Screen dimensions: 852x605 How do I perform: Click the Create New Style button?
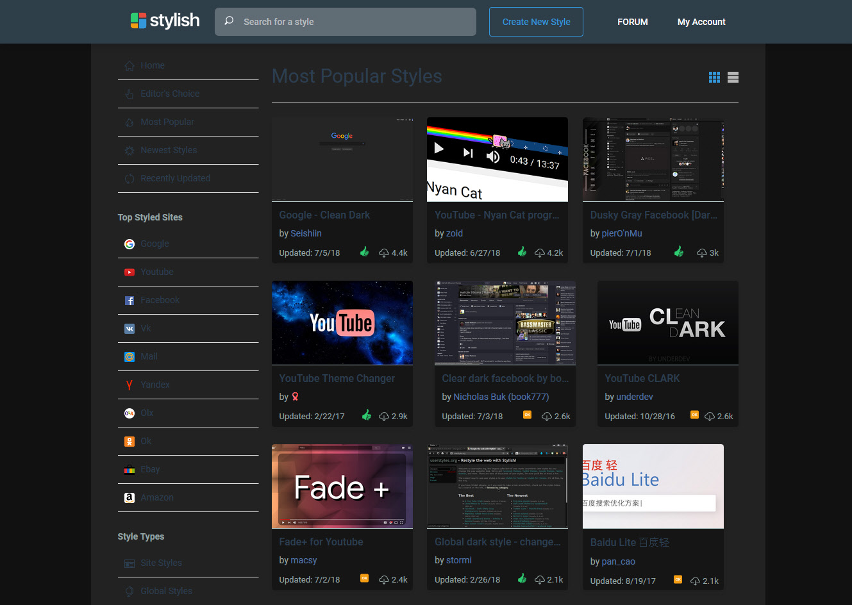coord(536,22)
